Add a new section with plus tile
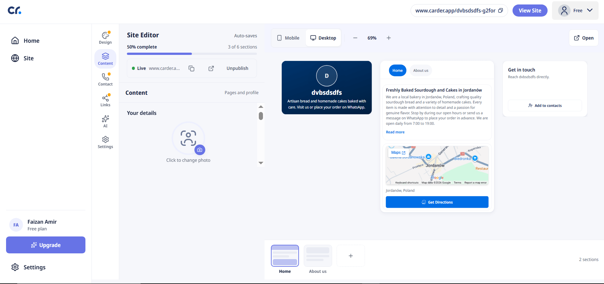 pos(351,256)
